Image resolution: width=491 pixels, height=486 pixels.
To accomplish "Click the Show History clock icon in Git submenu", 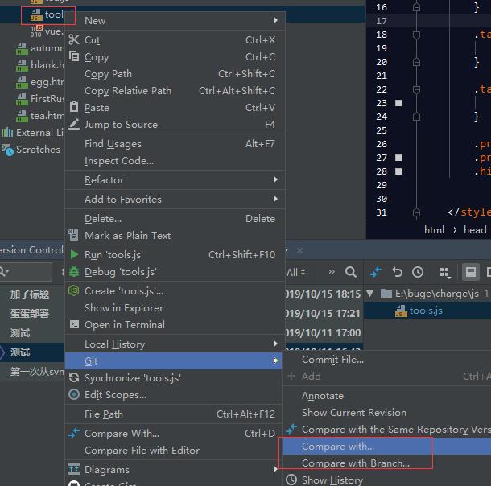I will click(291, 480).
